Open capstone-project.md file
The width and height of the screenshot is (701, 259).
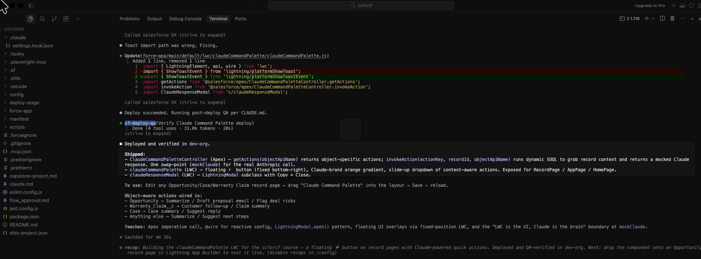coord(33,176)
